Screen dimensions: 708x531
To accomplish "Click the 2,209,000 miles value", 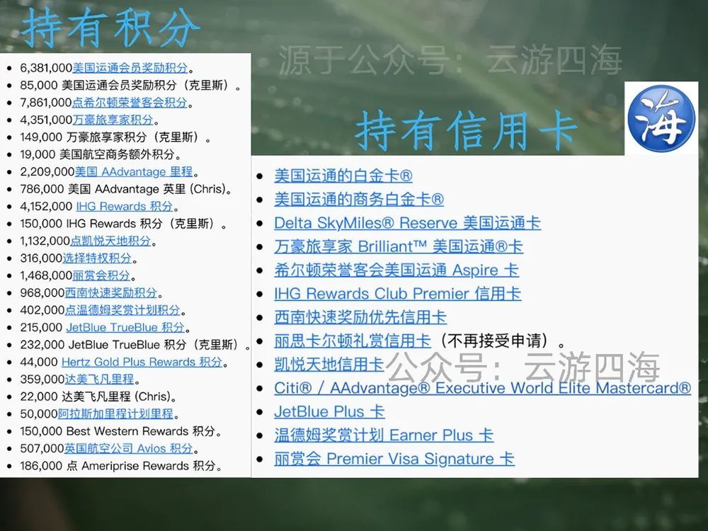I will pyautogui.click(x=47, y=171).
